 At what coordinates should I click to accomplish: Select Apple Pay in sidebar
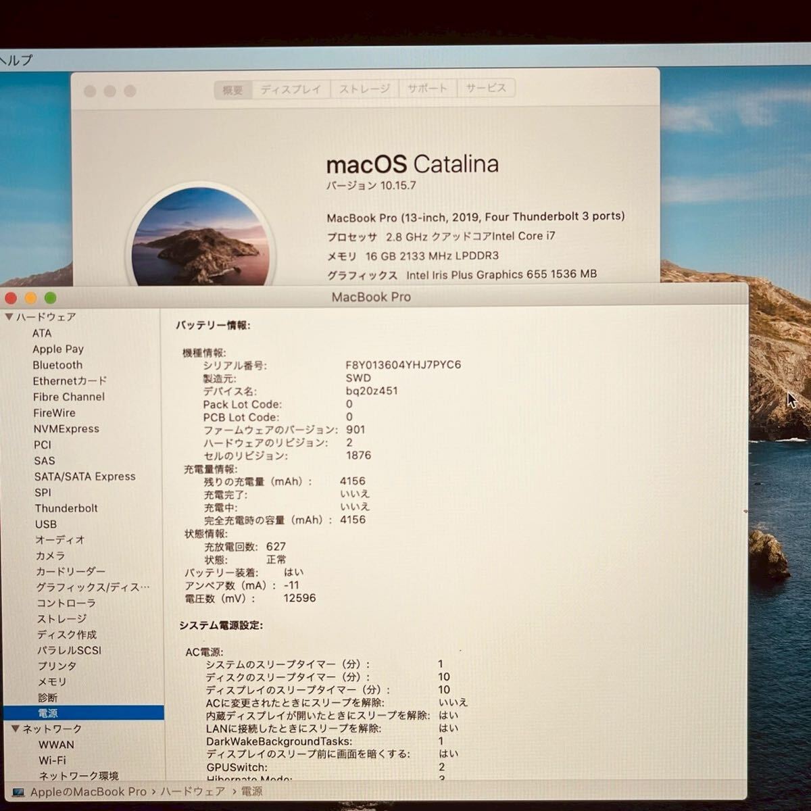click(x=58, y=349)
